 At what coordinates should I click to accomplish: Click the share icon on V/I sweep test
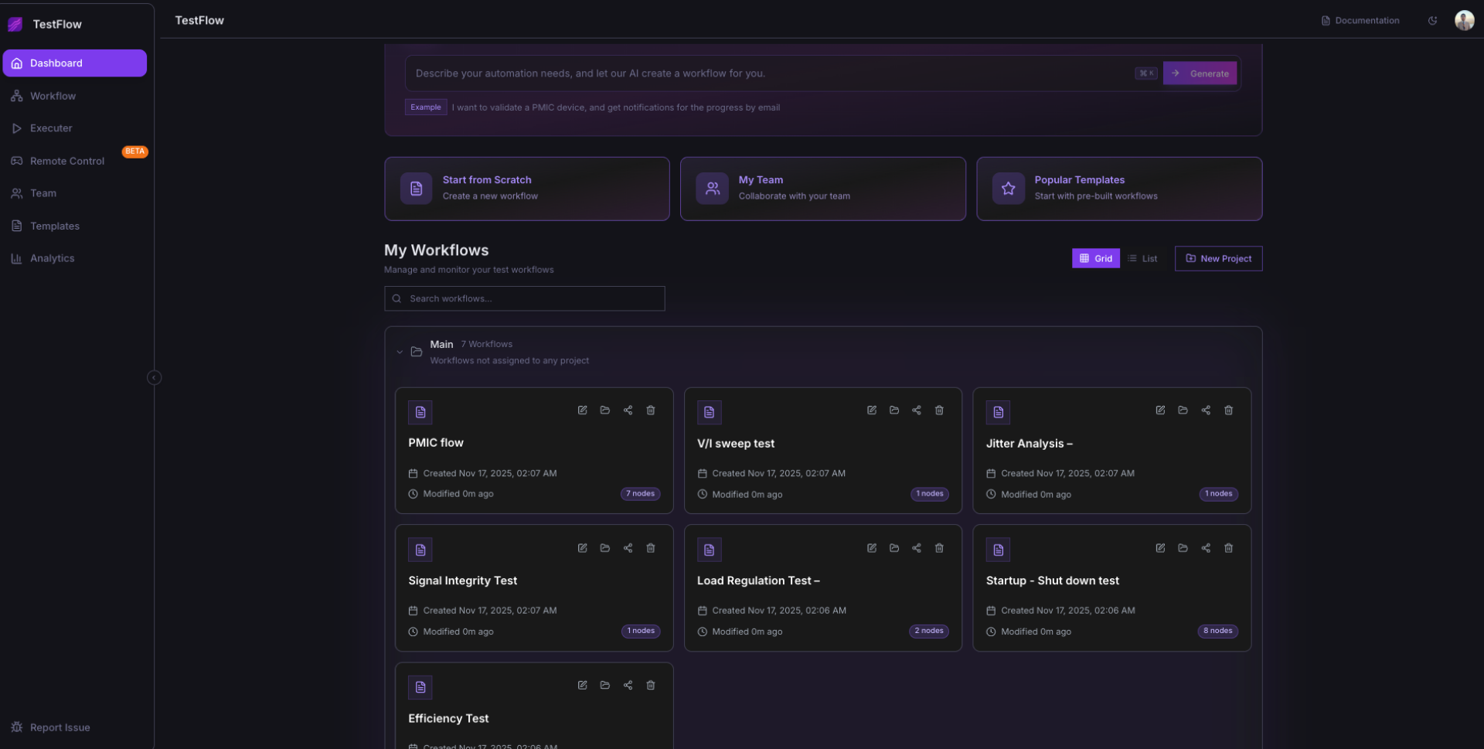[917, 410]
